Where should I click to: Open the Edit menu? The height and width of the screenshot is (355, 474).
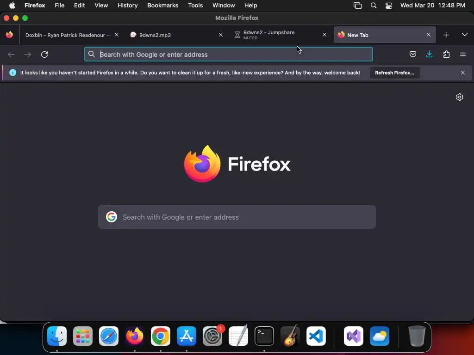tap(80, 5)
